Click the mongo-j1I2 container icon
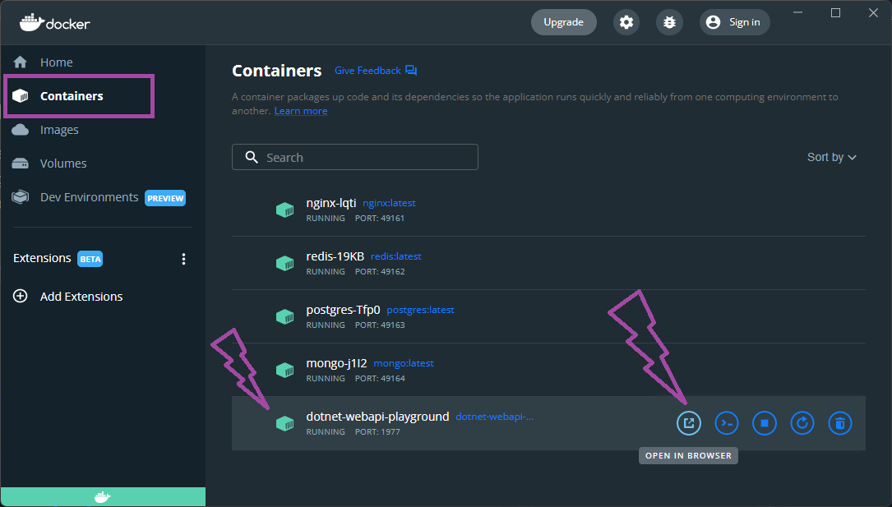The width and height of the screenshot is (892, 507). [285, 370]
